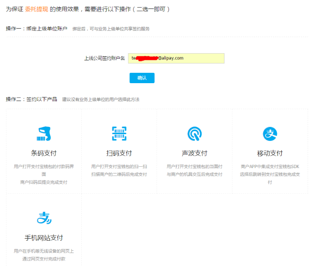
Task: Select the 条码支付 title
Action: pos(44,153)
